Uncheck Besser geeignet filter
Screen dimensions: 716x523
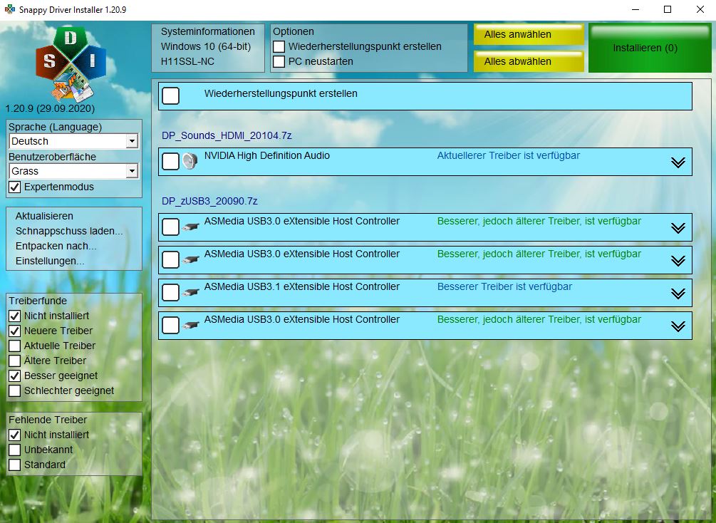pos(15,376)
